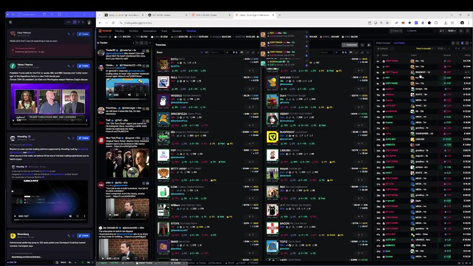473x266 pixels.
Task: Toggle the bell alerts icon in Live Trades
Action: pyautogui.click(x=462, y=43)
